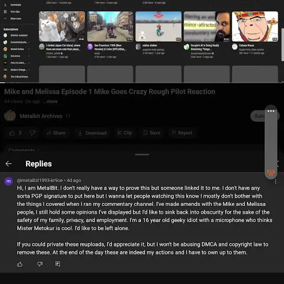
Task: Dislike the MetalBit reply comment
Action: click(x=40, y=264)
